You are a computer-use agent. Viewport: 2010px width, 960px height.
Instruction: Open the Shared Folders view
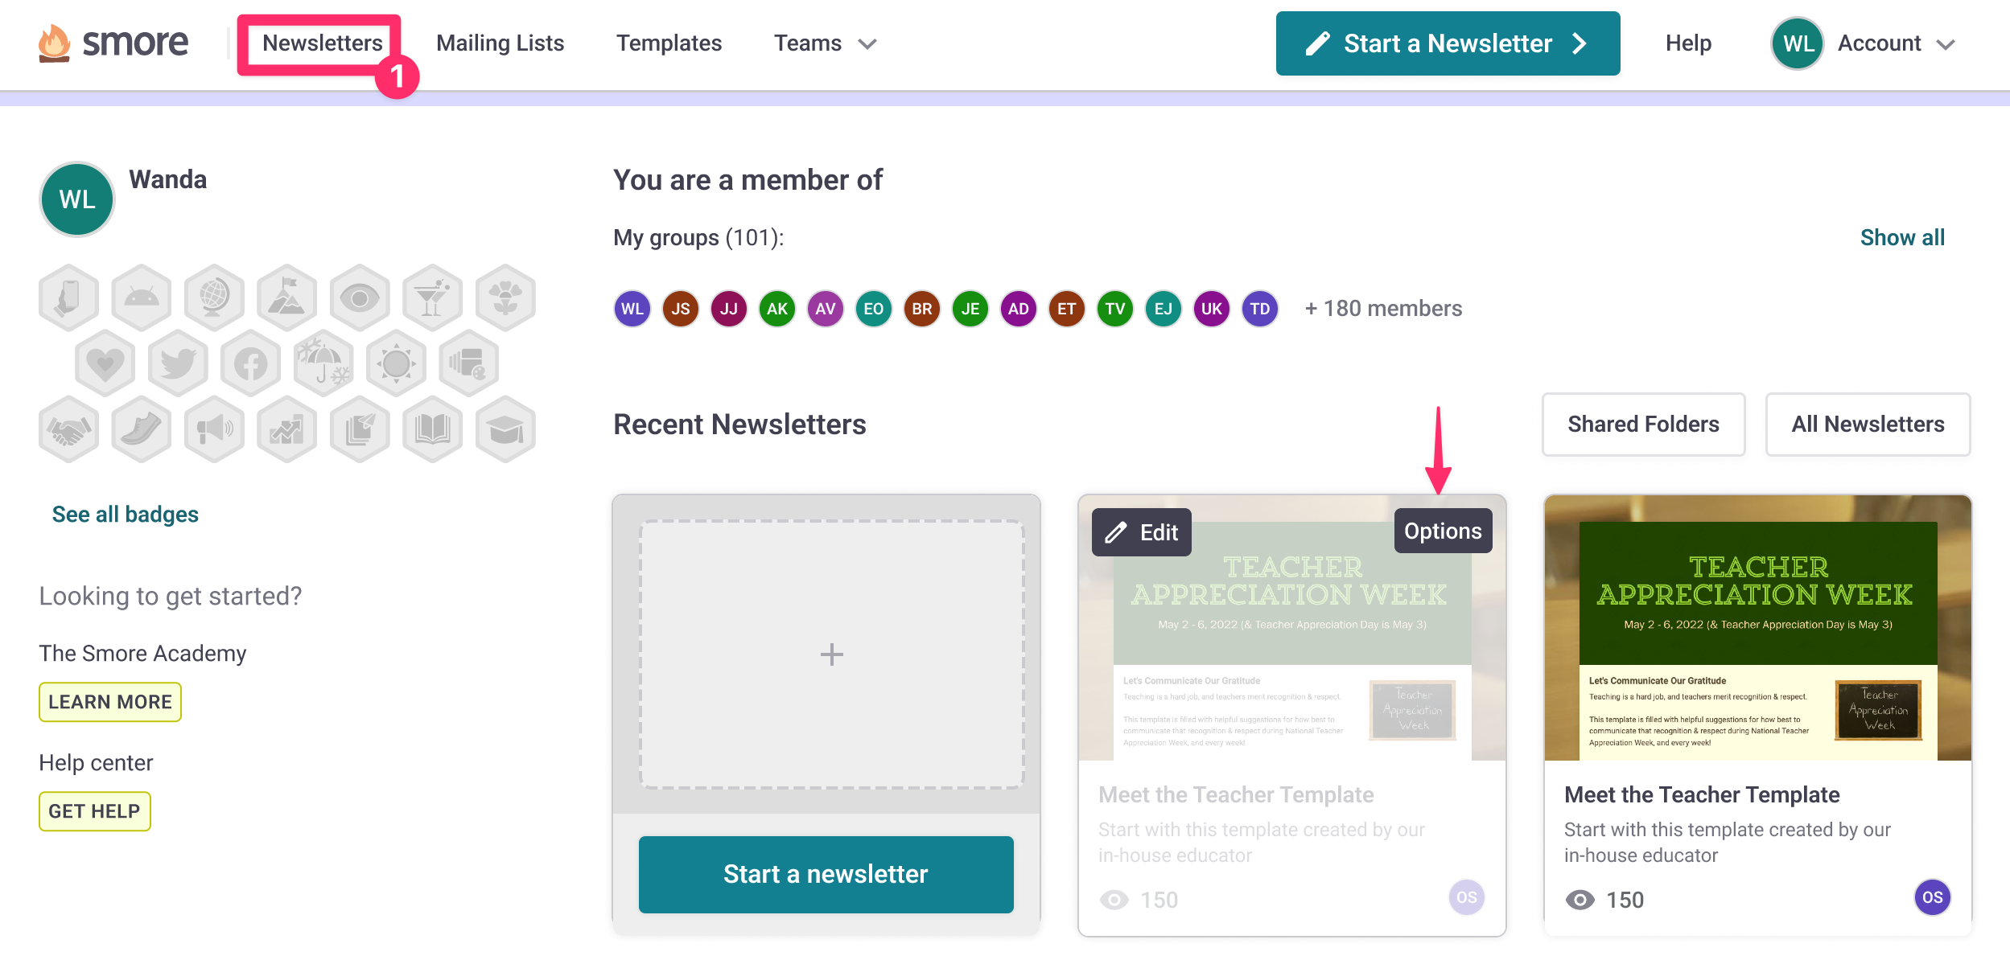pos(1643,425)
